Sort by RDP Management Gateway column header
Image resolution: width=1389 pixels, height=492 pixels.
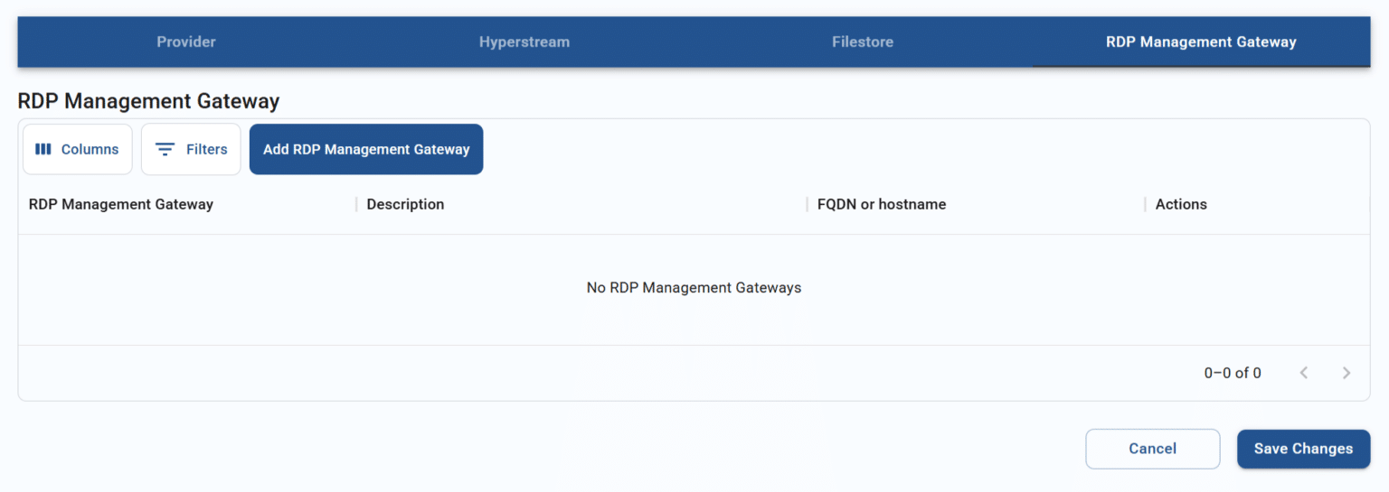[x=121, y=204]
